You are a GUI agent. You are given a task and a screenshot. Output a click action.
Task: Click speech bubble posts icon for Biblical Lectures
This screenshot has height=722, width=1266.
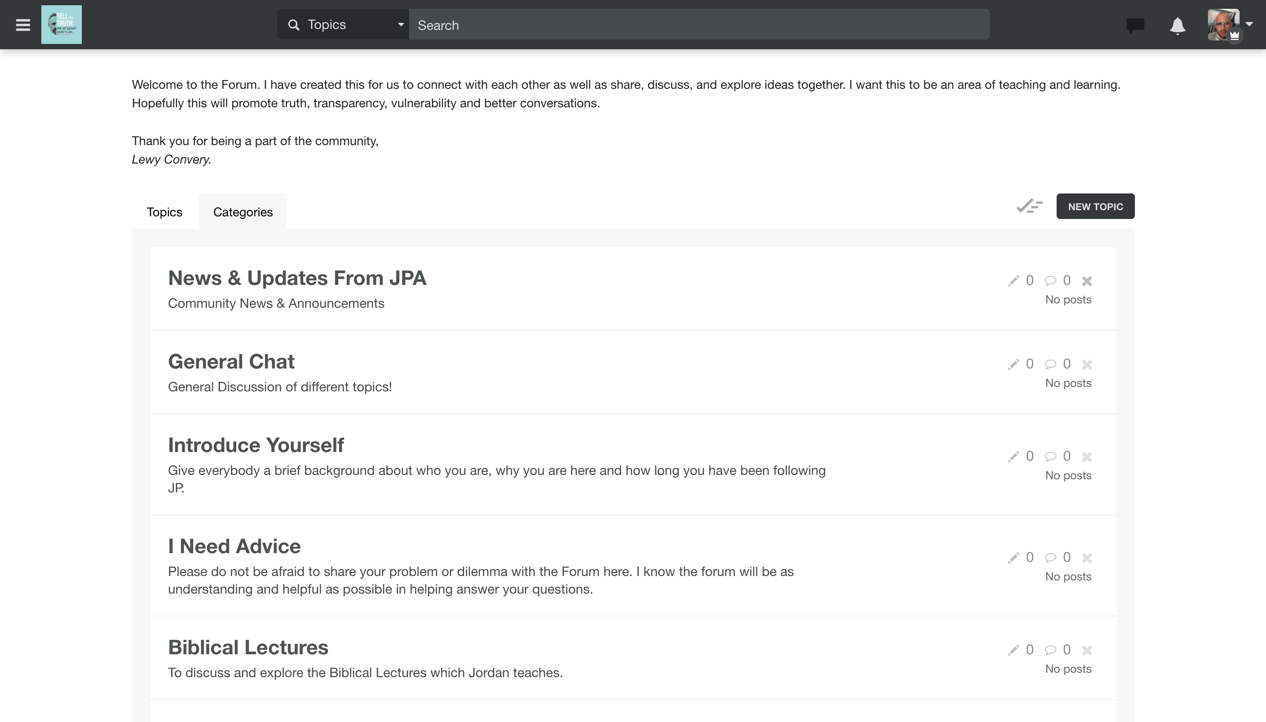[1050, 650]
